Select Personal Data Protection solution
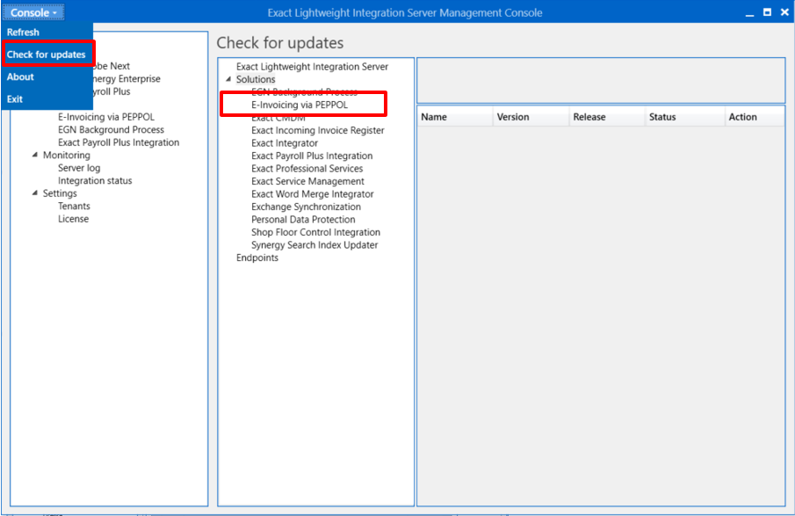Viewport: 795px width, 516px height. [303, 219]
